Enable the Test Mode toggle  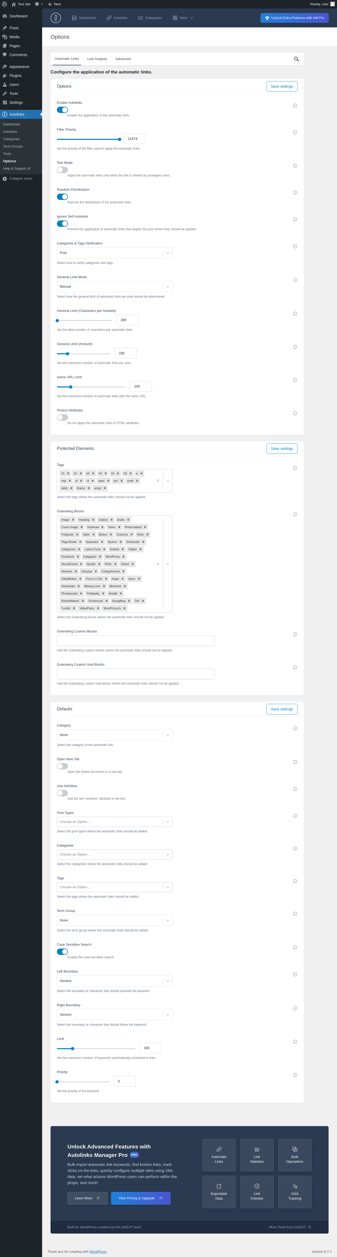click(62, 170)
